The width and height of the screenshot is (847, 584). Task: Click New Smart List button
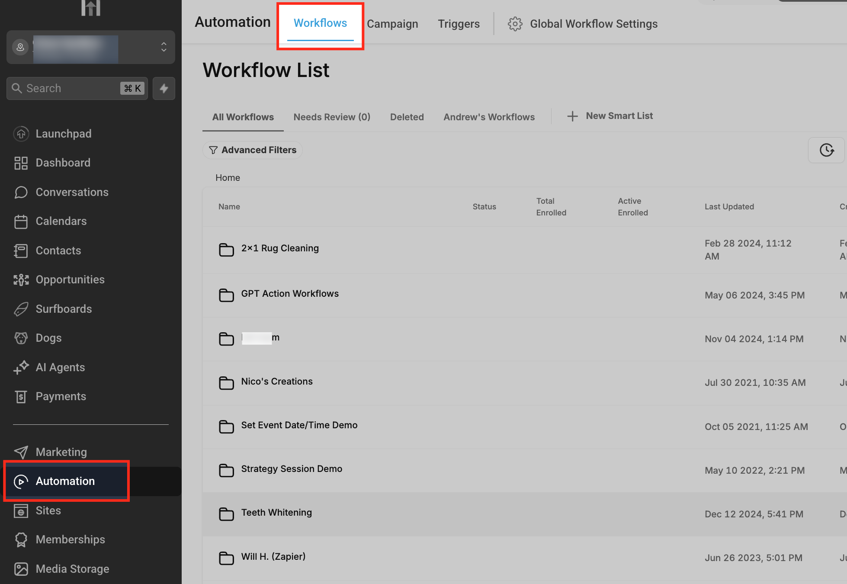pos(610,116)
